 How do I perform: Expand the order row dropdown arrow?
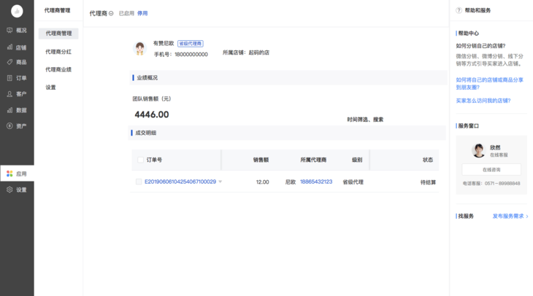221,182
